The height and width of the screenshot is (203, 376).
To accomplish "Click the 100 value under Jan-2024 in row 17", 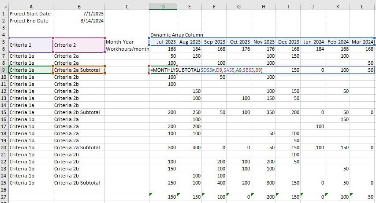I will tap(313, 126).
